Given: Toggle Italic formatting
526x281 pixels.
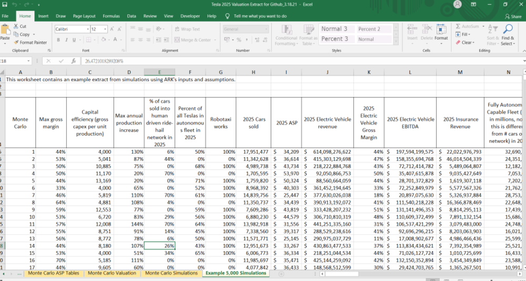Looking at the screenshot, I should point(66,40).
